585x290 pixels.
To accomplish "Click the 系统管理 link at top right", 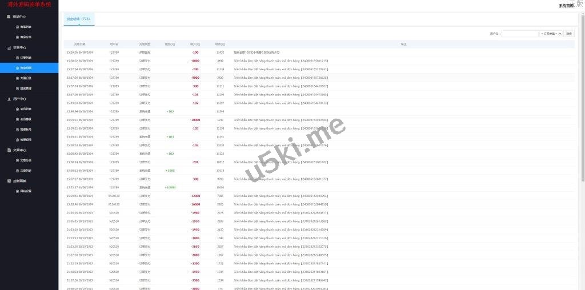I will [x=566, y=5].
